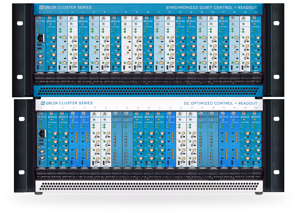Click USB-C port at bottom of blue-header CMM module
298x213 pixels.
[38, 67]
